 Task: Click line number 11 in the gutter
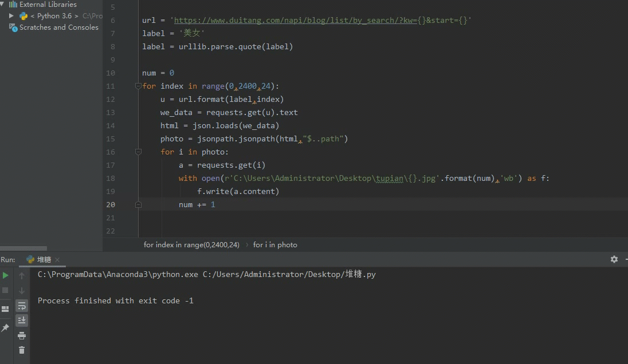click(x=111, y=86)
